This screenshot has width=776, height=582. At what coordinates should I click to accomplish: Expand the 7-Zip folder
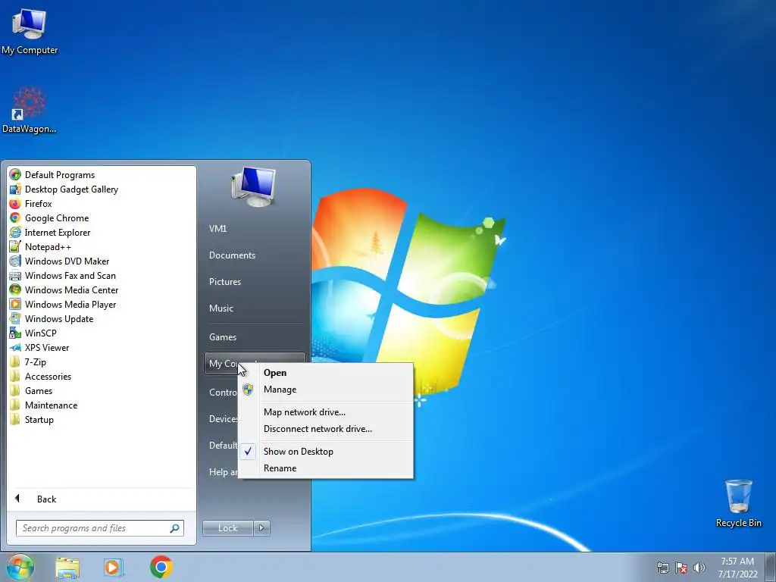pyautogui.click(x=28, y=361)
